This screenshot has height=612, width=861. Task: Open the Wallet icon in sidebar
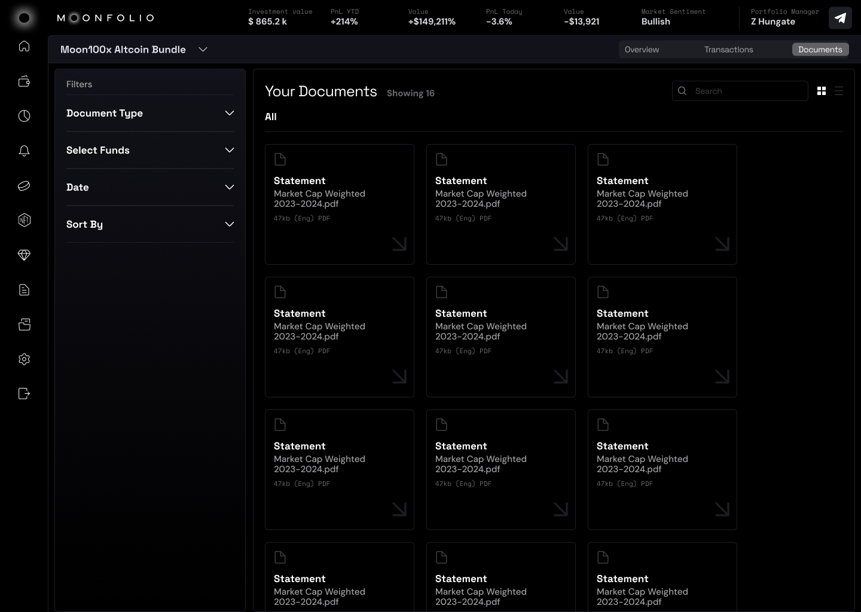tap(24, 81)
